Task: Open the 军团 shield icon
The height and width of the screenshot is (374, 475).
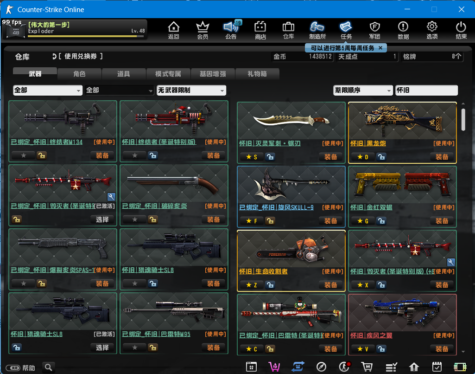Action: (x=375, y=30)
